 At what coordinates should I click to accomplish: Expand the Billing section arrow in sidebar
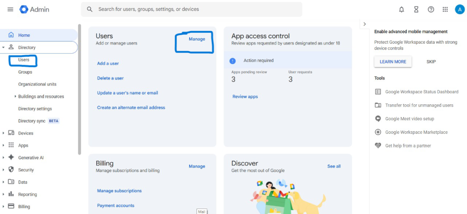(x=3, y=206)
